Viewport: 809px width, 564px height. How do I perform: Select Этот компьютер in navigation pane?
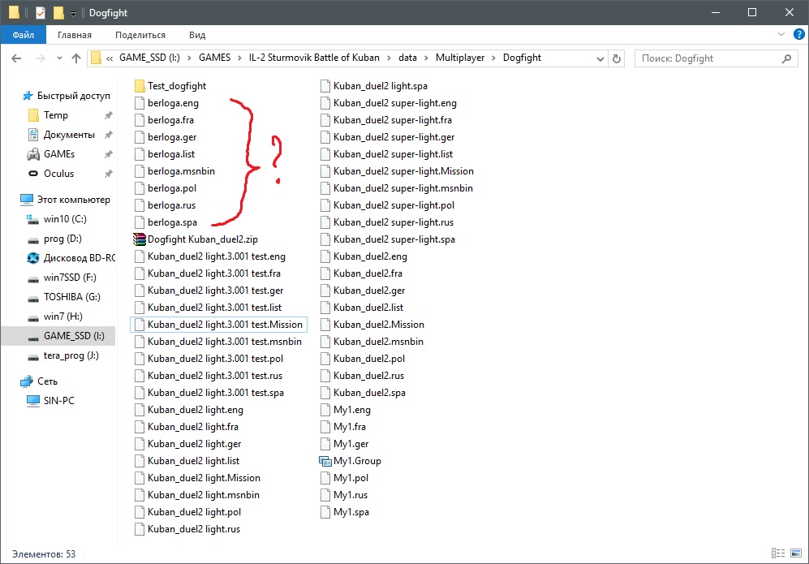(73, 200)
